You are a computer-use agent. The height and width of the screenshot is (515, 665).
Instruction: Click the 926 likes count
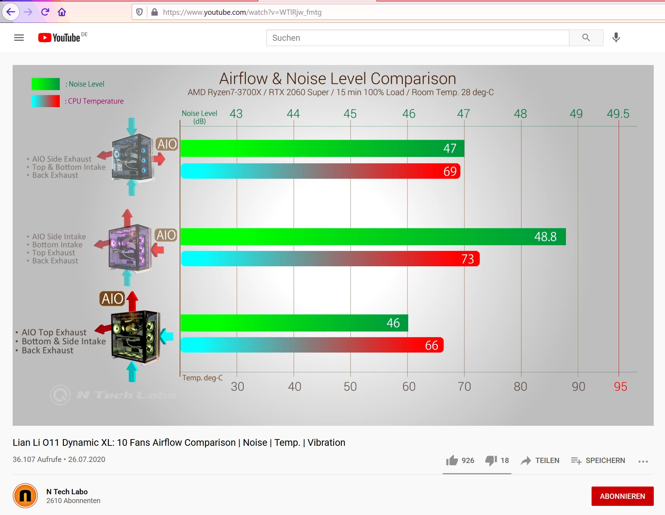[x=468, y=461]
